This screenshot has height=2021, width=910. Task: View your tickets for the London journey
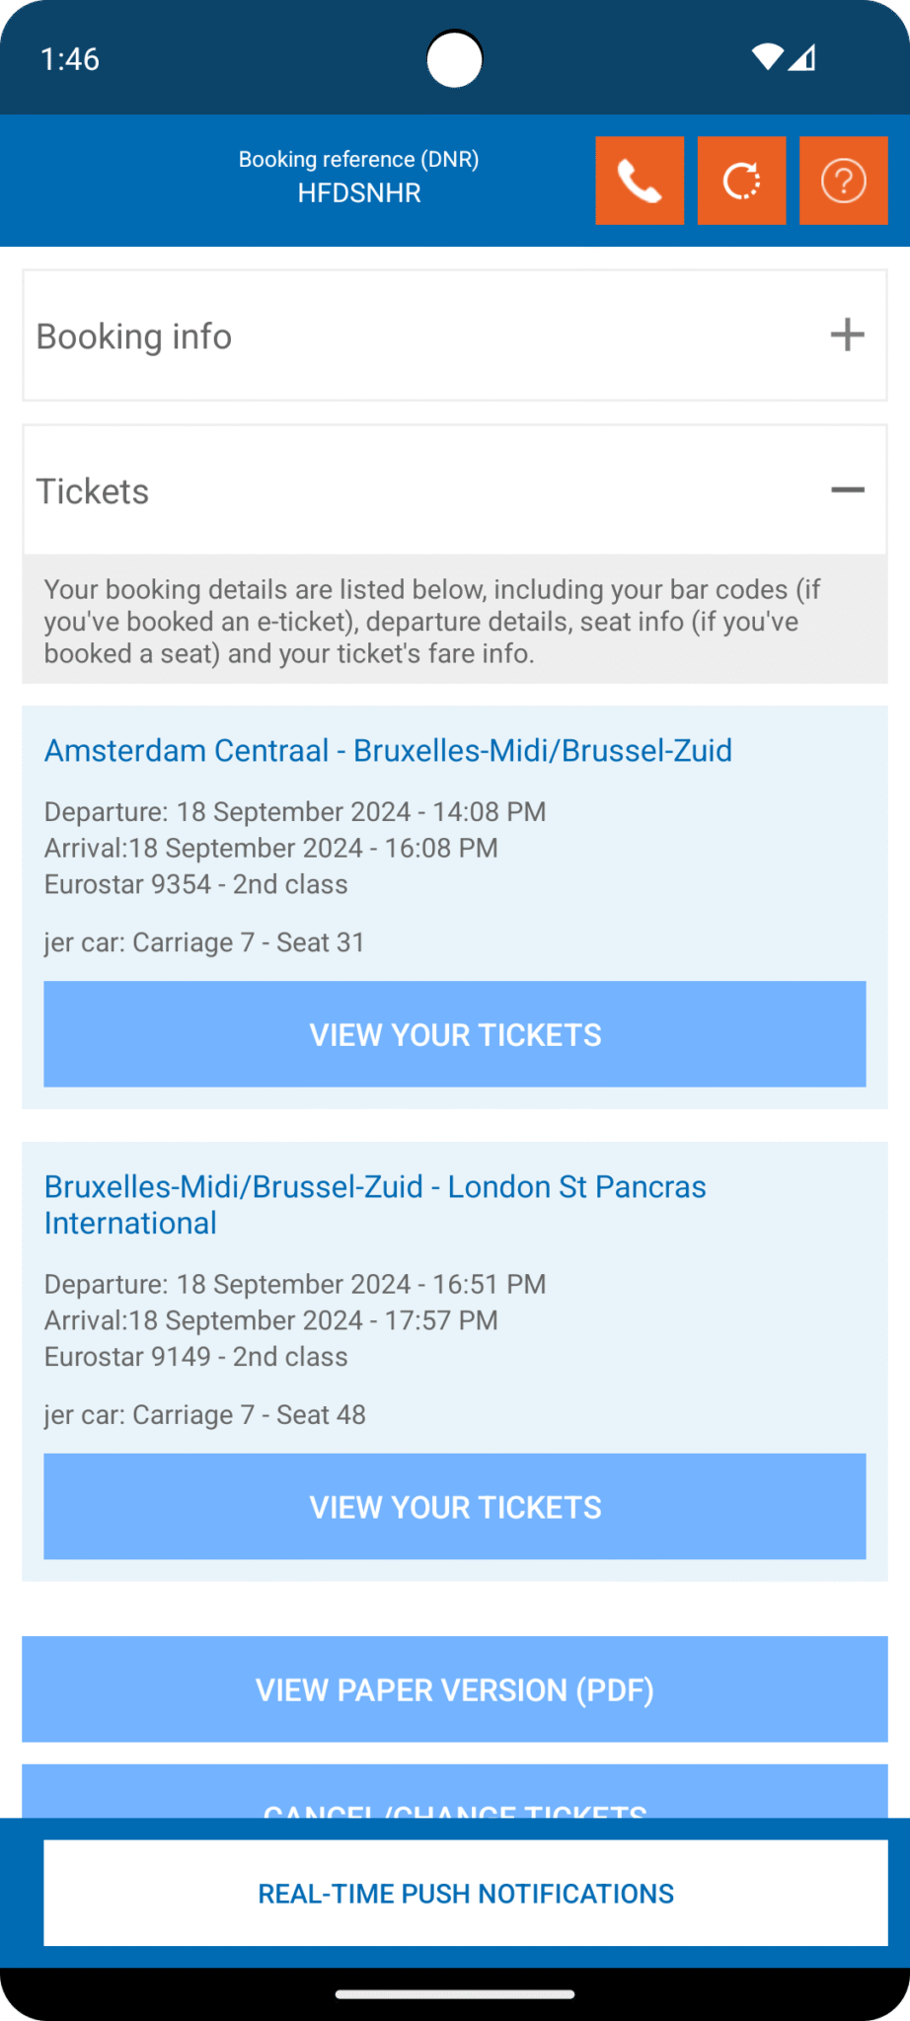(x=454, y=1506)
